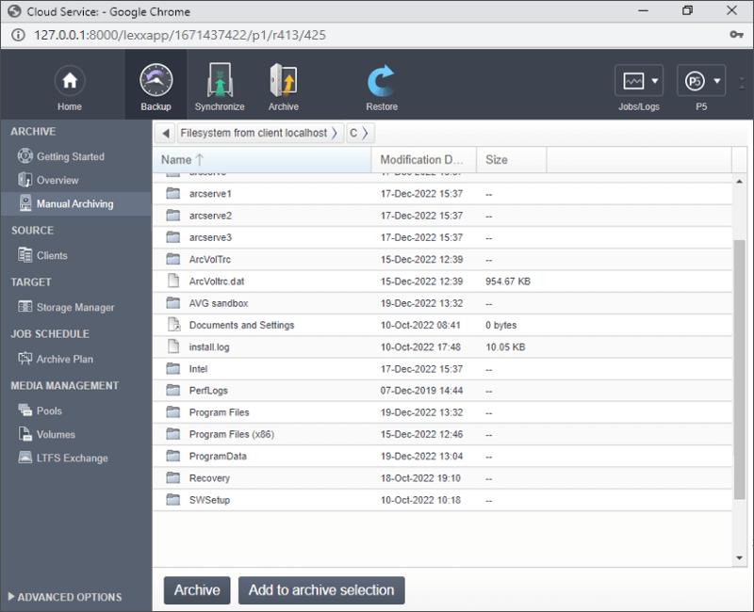This screenshot has height=612, width=754.
Task: Select the AVG sandbox folder row
Action: point(442,303)
